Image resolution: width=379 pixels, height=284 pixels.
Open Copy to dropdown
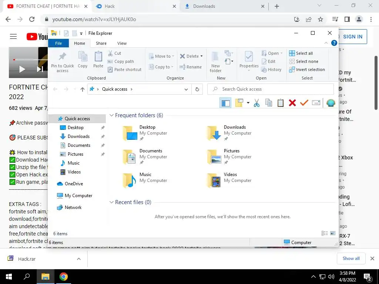click(161, 67)
